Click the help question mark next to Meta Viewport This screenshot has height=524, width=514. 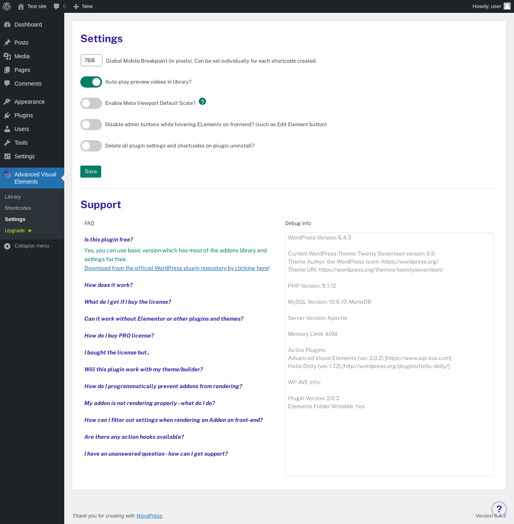coord(202,101)
